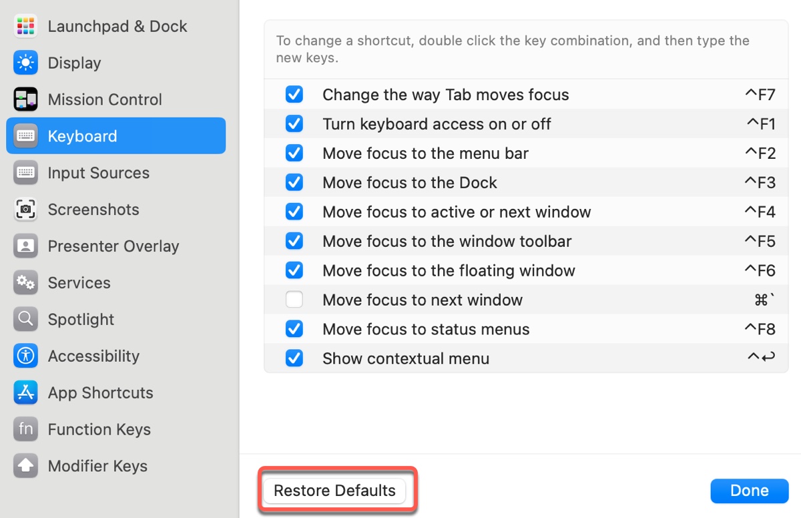Select Input Sources in the sidebar
Screen dimensions: 801x518
click(x=98, y=173)
